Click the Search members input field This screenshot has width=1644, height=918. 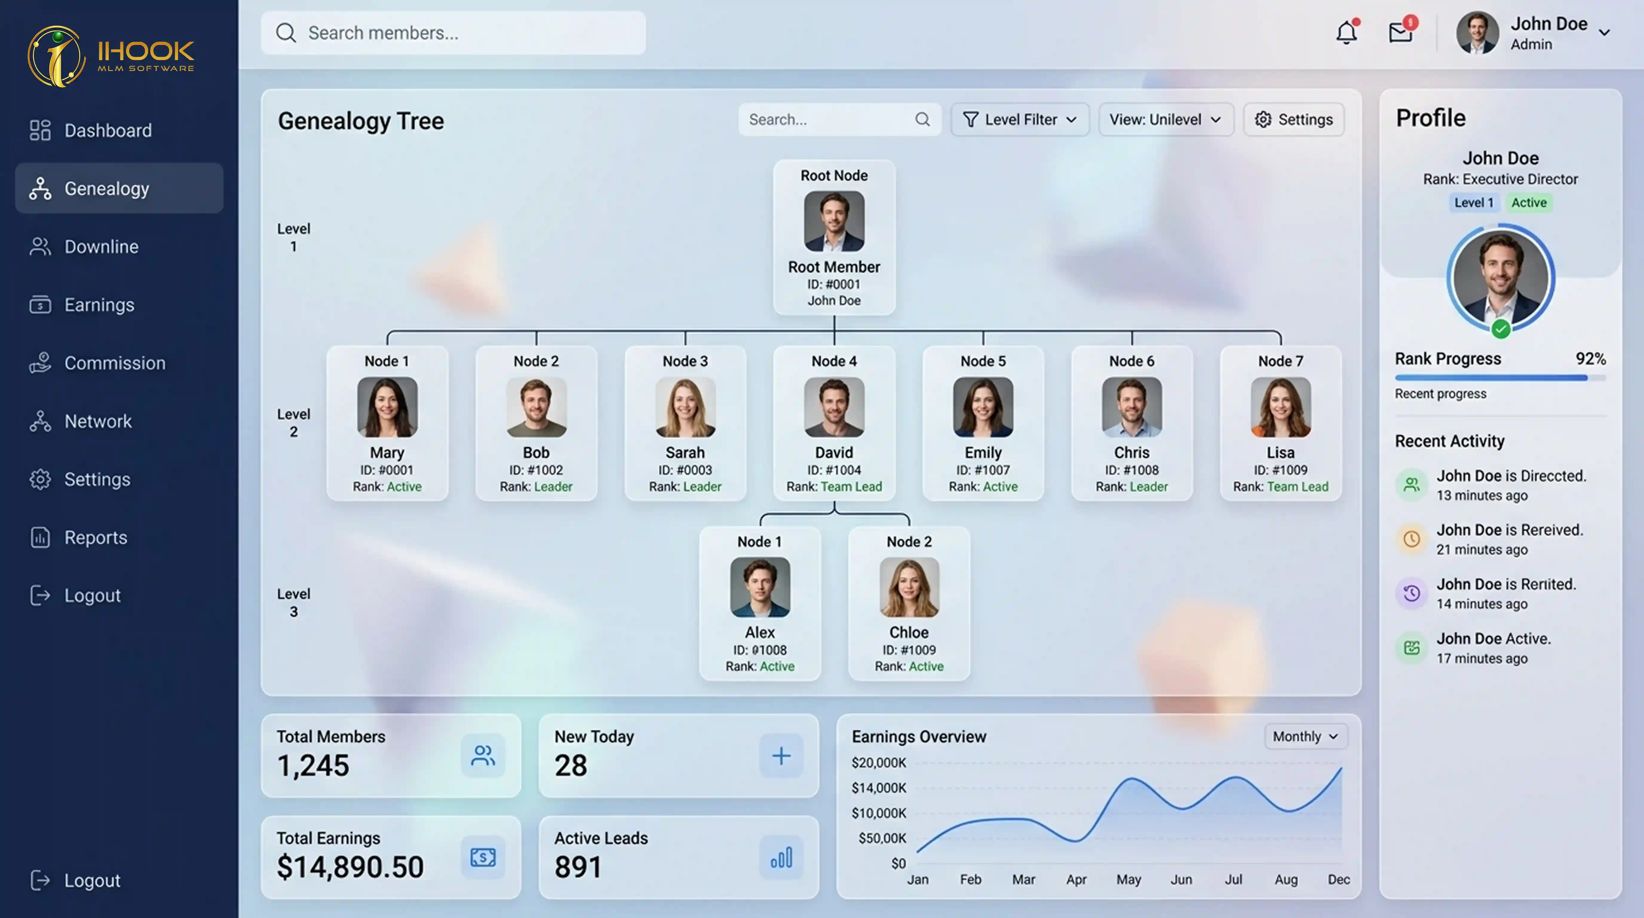click(x=453, y=33)
